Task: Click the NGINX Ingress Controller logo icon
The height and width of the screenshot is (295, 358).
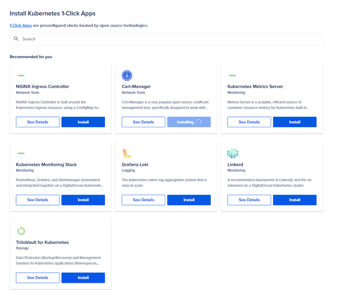Action: (21, 75)
